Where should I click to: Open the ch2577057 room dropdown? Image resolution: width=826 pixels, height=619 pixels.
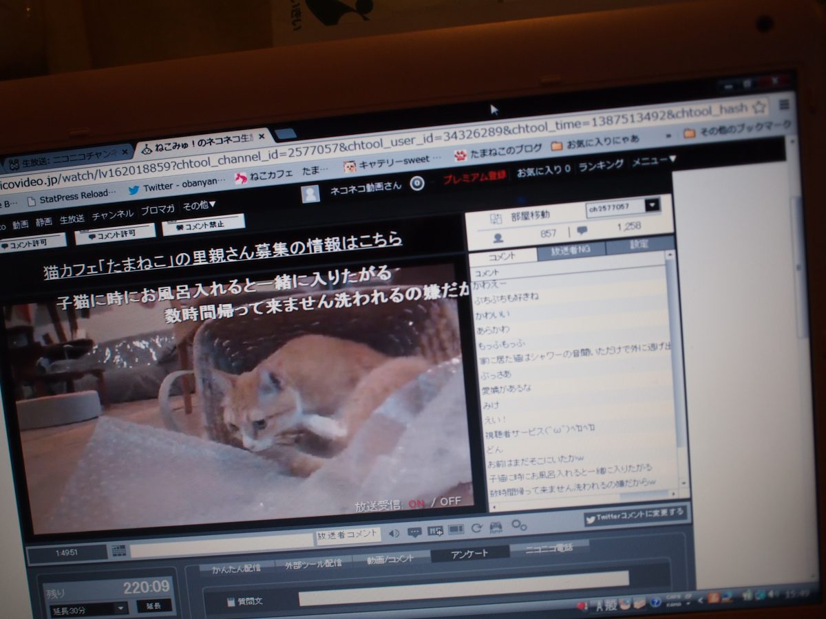tap(622, 206)
